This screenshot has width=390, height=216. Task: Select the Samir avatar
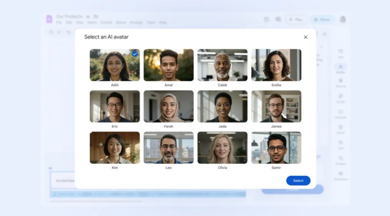tap(276, 147)
